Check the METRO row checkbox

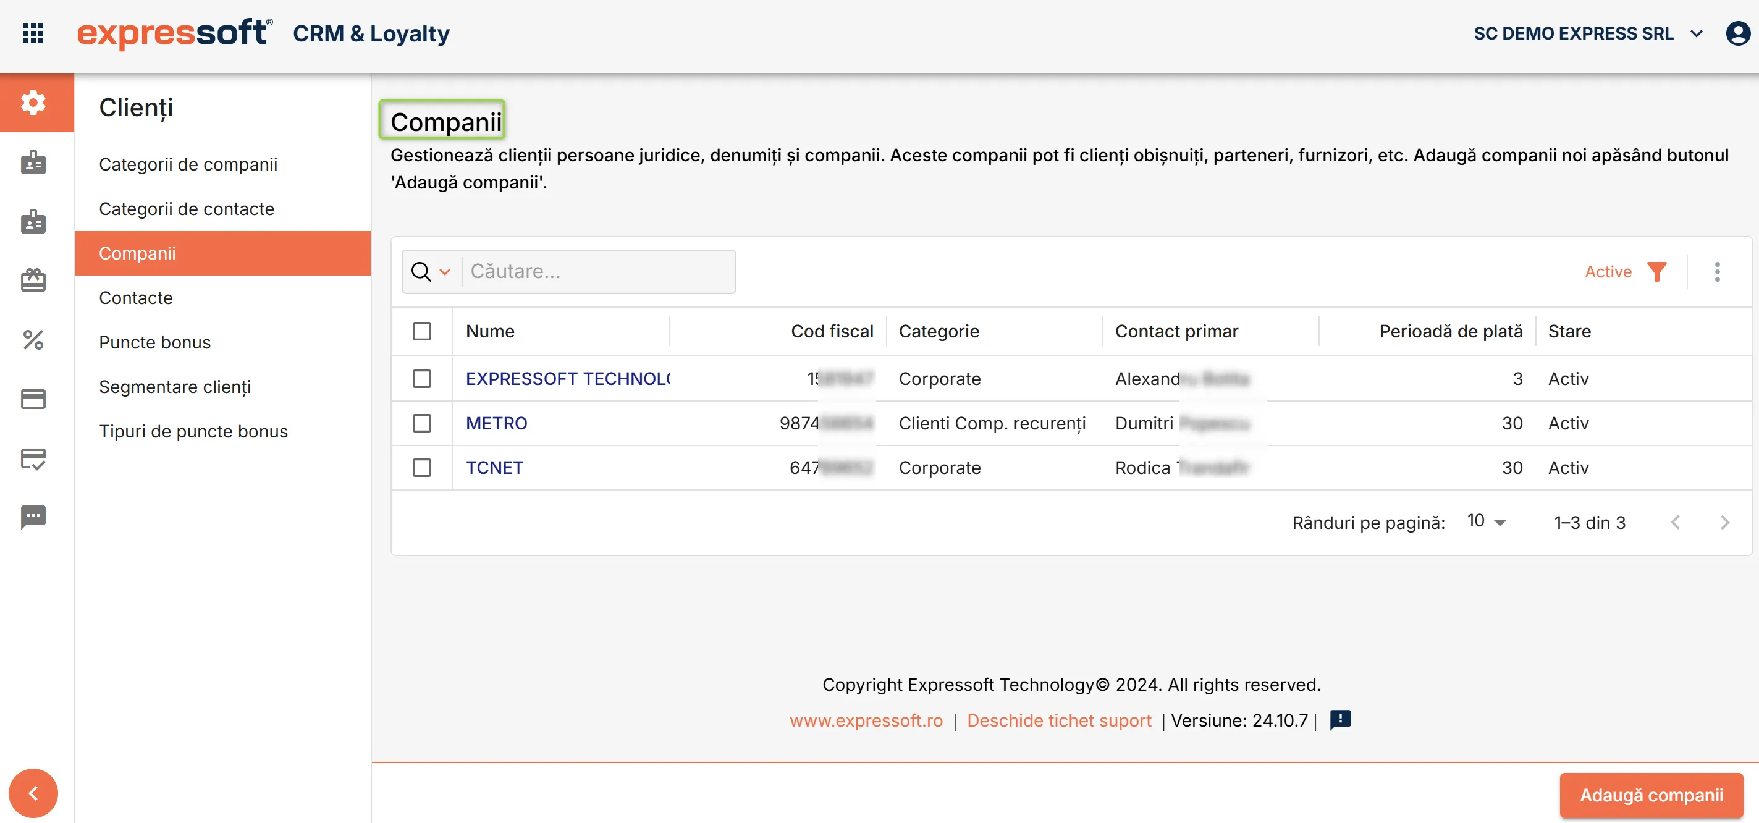click(x=422, y=423)
